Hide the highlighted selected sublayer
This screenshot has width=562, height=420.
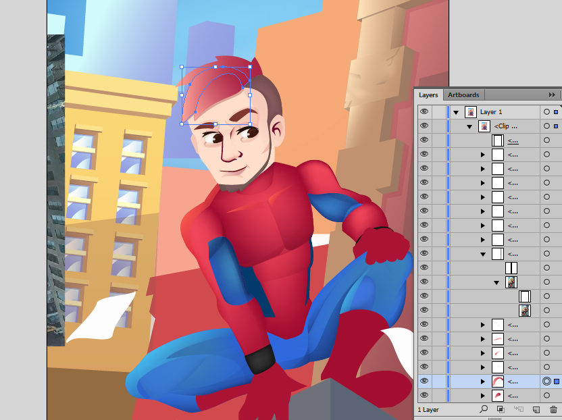(424, 382)
